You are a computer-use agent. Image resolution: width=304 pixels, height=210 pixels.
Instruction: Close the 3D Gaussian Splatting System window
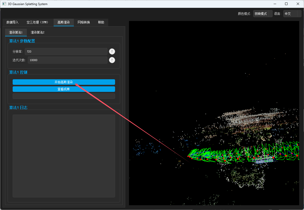(x=298, y=4)
